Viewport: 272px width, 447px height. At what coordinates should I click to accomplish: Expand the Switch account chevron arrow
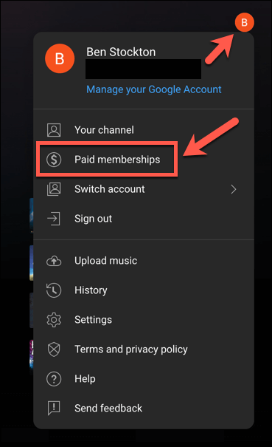234,189
